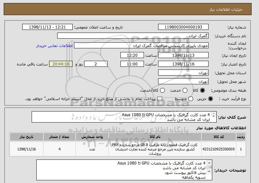Click up arrow of توضیحات خریدار scrollbar
This screenshot has width=259, height=183.
[x=209, y=163]
